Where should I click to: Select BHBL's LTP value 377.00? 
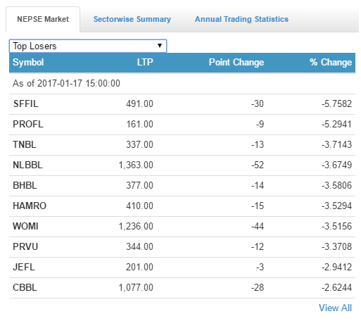pos(139,185)
